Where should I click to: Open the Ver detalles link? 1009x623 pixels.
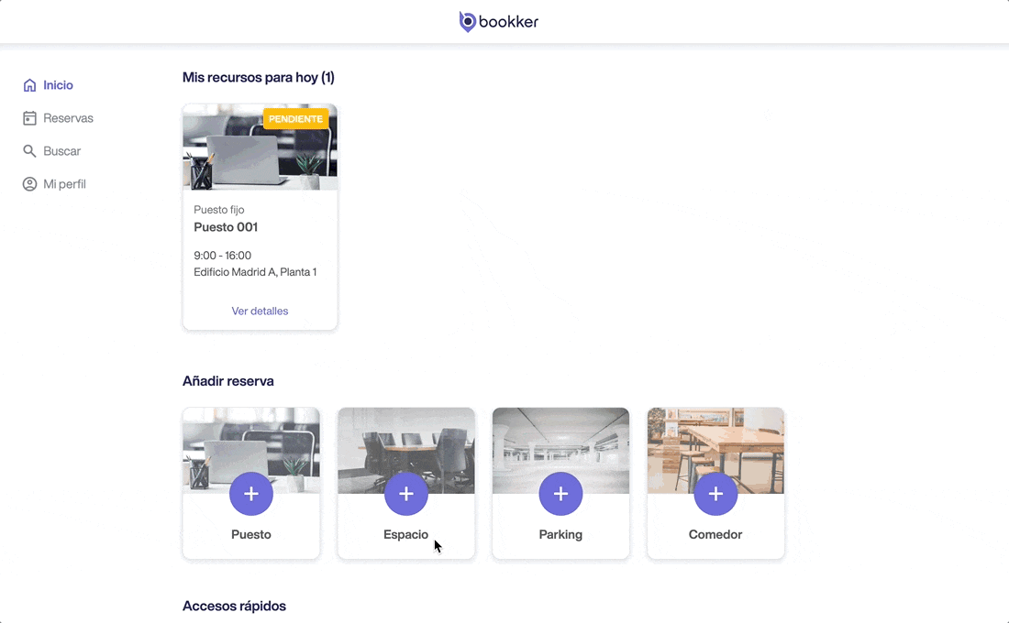click(260, 311)
